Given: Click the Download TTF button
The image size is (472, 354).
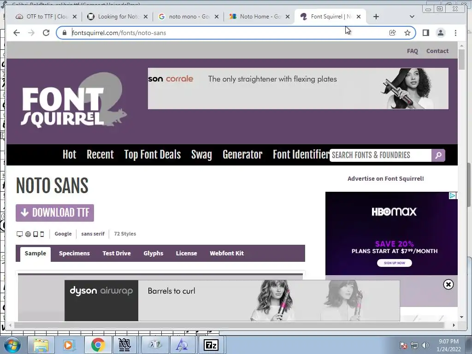Looking at the screenshot, I should pos(55,213).
